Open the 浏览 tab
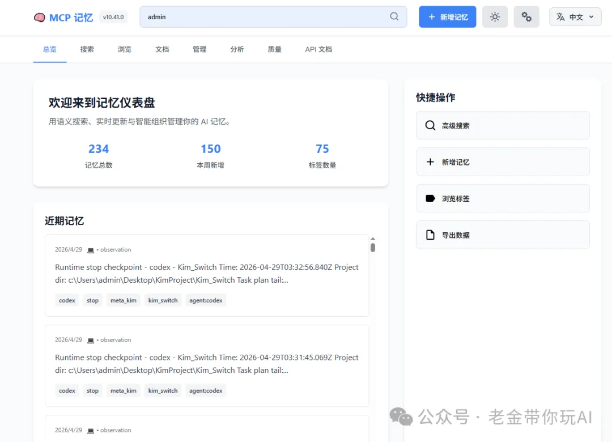Viewport: 612px width, 442px height. [125, 49]
